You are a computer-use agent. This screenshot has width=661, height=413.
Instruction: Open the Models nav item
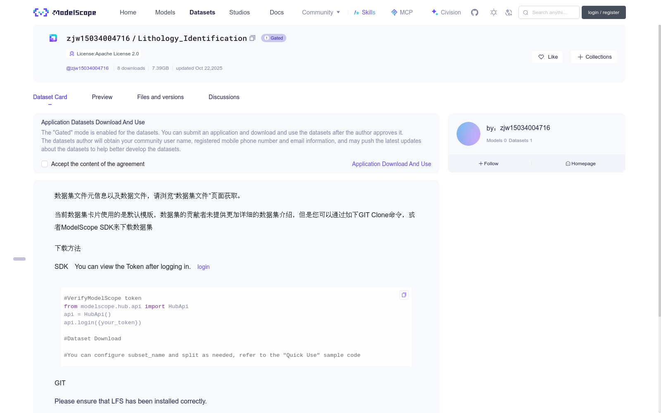[165, 12]
